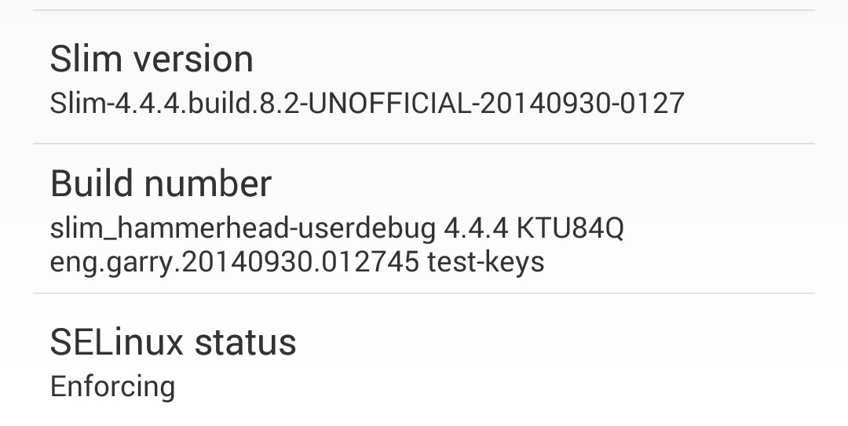Image resolution: width=848 pixels, height=426 pixels.
Task: Open the SELinux status entry
Action: tap(173, 343)
